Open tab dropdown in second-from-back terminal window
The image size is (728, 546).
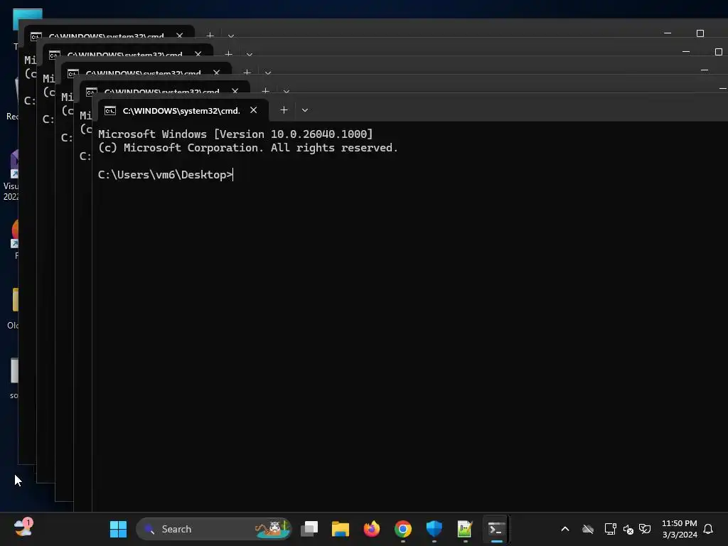[x=250, y=54]
